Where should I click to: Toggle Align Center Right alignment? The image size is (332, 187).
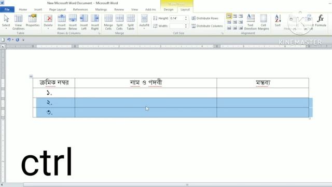coord(241,22)
